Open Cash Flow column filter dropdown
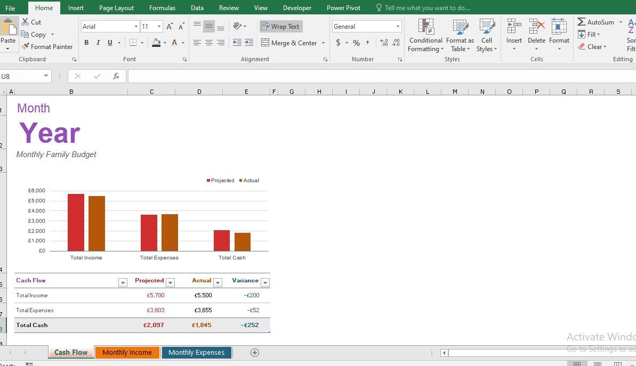This screenshot has width=636, height=366. (x=123, y=282)
